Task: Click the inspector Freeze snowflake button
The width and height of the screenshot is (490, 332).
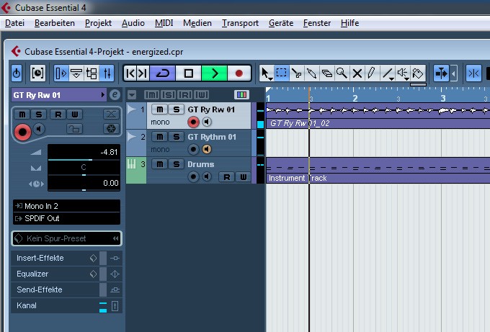Action: click(111, 129)
